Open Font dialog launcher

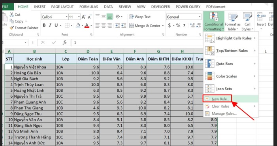(x=91, y=35)
